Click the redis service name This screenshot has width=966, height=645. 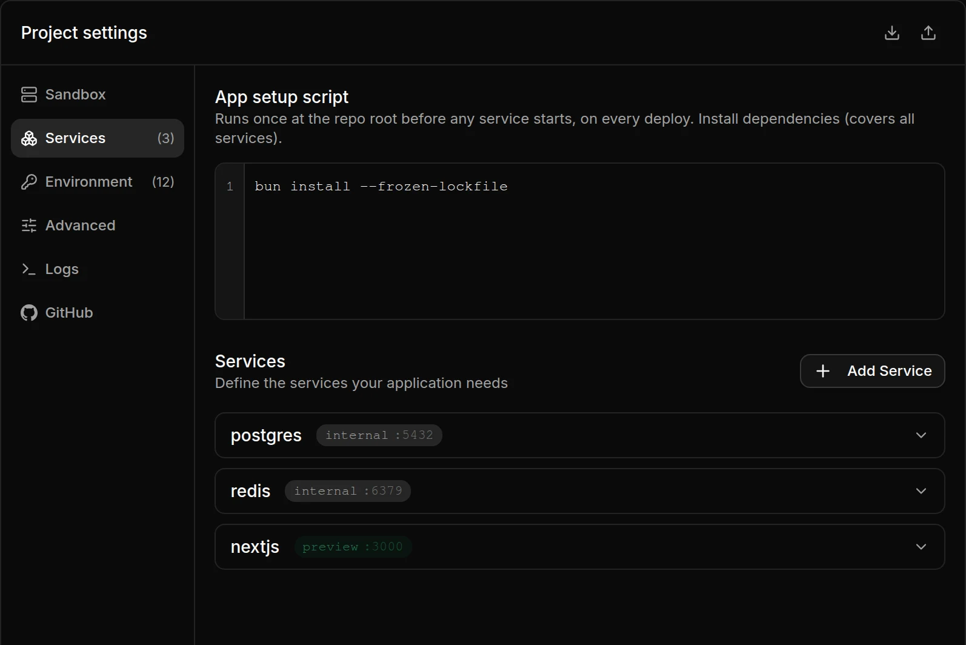tap(250, 491)
